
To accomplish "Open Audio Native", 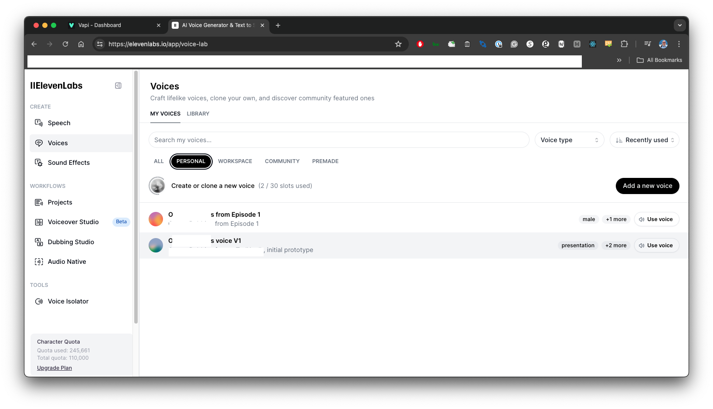I will (x=81, y=262).
